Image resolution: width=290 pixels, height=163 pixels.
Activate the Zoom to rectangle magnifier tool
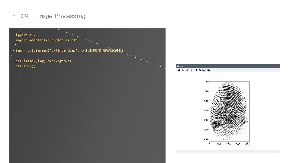(196, 70)
